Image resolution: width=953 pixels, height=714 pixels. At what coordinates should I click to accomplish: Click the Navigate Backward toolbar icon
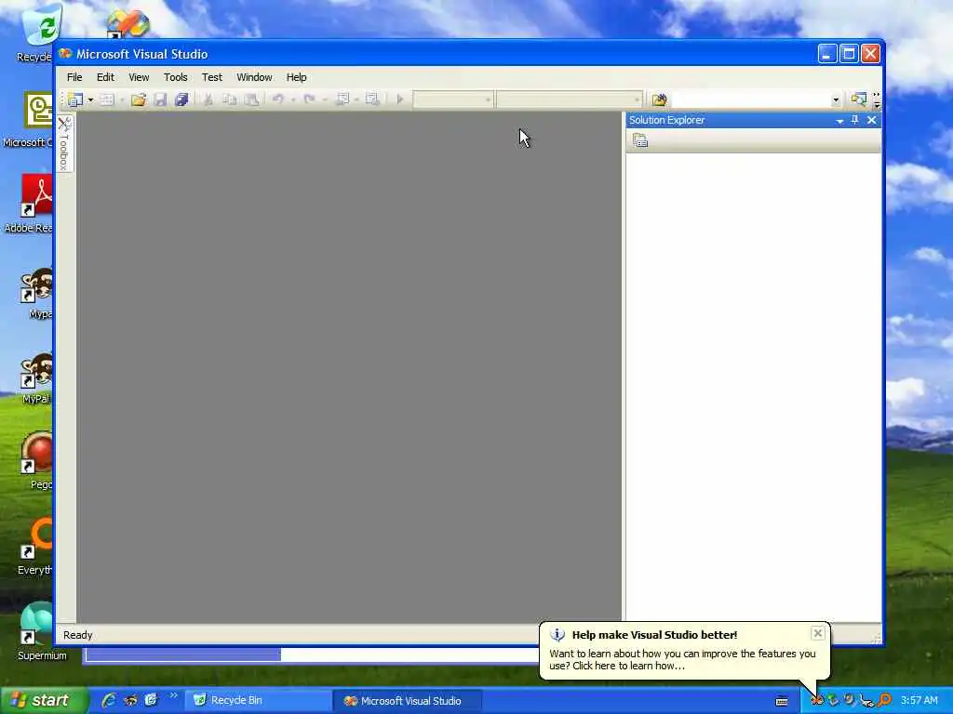pos(342,99)
